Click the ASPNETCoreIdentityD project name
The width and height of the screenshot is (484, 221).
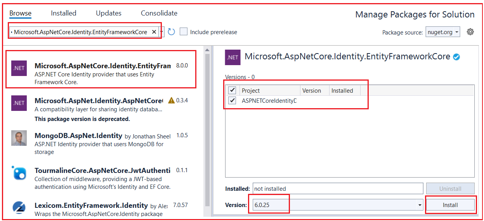click(269, 101)
